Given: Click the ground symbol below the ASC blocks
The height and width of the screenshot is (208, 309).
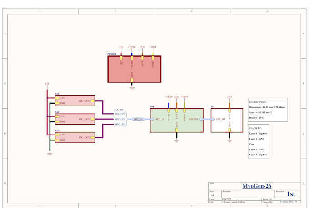Looking at the screenshot, I should [x=50, y=154].
